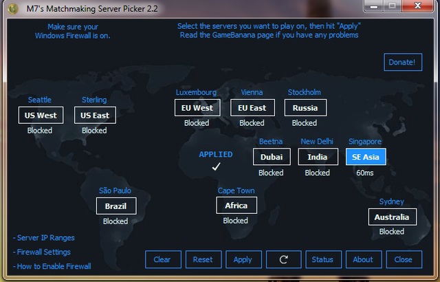Open the Server IP Ranges link
This screenshot has height=282, width=440.
coord(44,238)
